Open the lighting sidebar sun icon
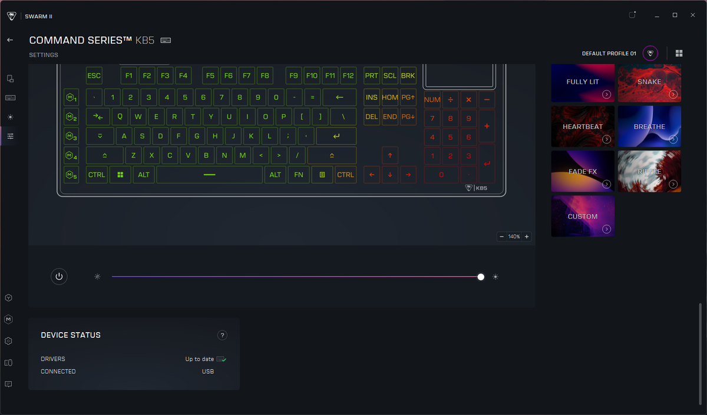 point(10,117)
